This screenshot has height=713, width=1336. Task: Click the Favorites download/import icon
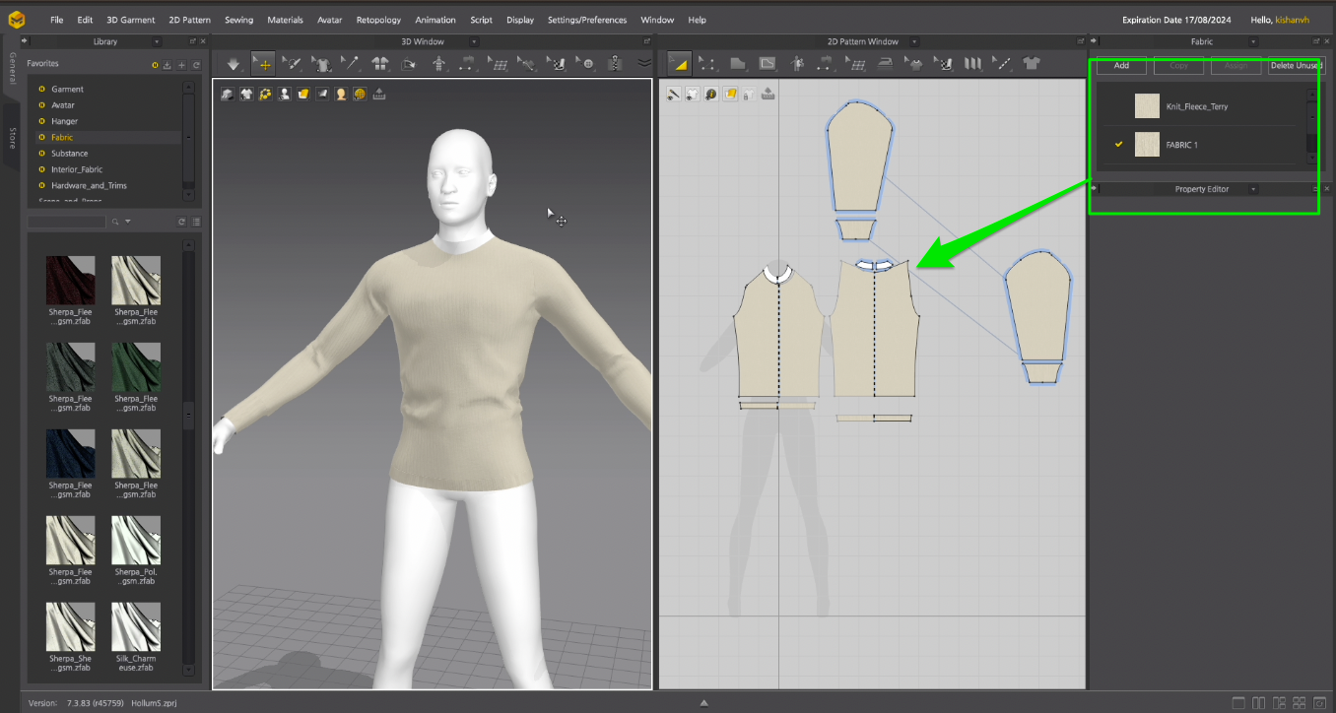(x=167, y=65)
